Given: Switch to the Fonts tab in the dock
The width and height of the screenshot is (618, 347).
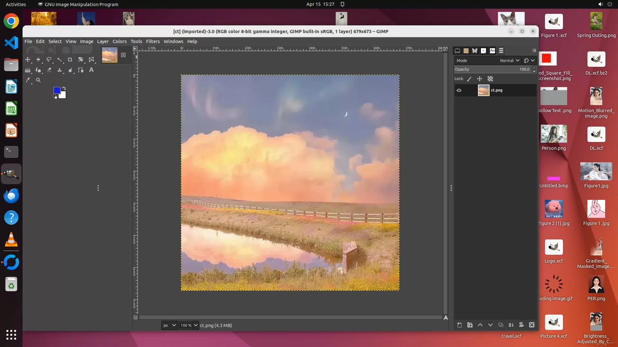Looking at the screenshot, I should [x=492, y=51].
